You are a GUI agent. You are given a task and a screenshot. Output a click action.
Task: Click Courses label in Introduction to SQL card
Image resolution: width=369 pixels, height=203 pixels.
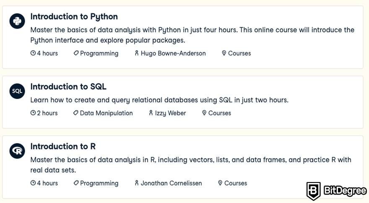click(x=220, y=113)
